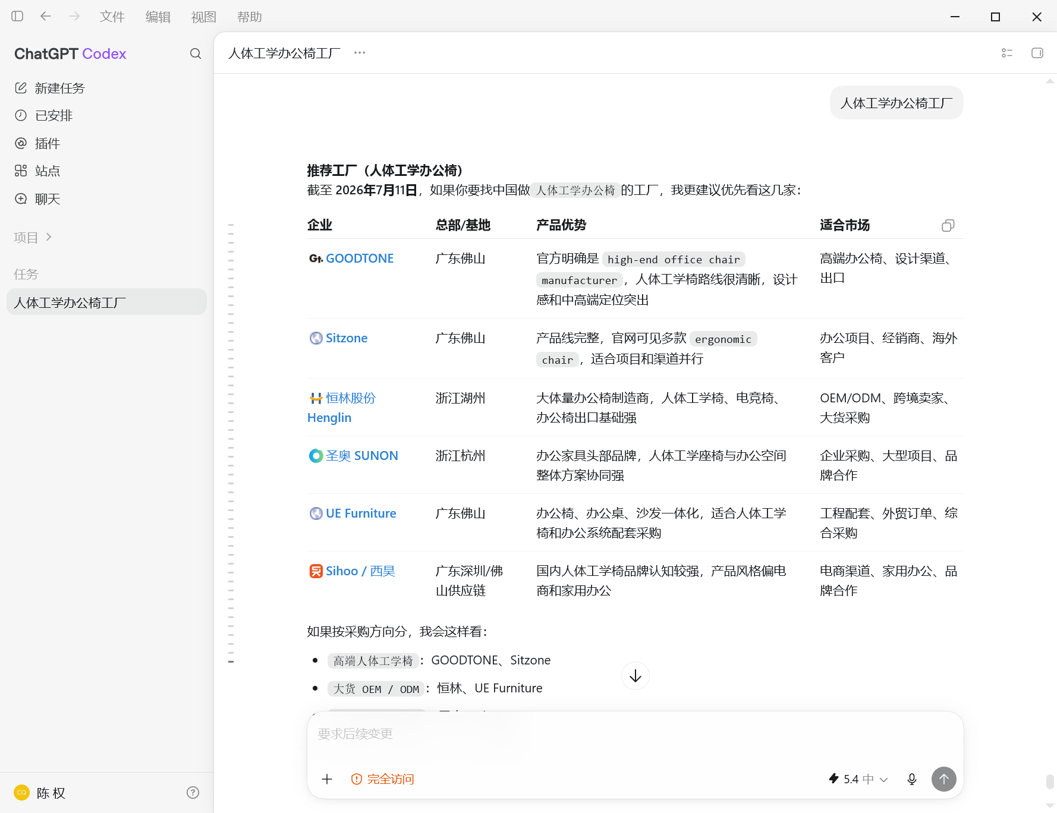This screenshot has width=1057, height=813.
Task: Click the search icon in sidebar
Action: pos(195,53)
